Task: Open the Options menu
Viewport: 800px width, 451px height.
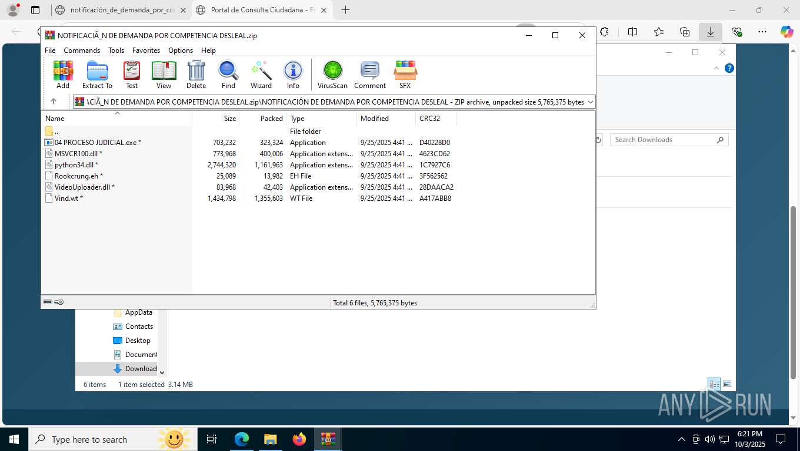Action: point(181,51)
